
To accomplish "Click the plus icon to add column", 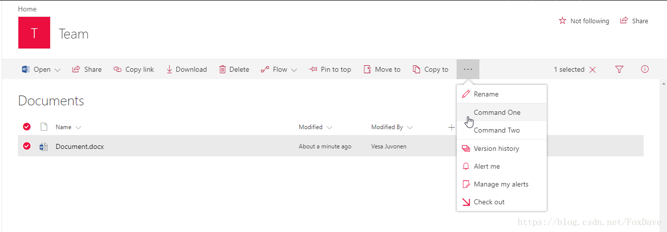I will pos(452,127).
